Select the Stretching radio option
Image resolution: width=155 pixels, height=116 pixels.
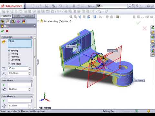pyautogui.click(x=9, y=60)
